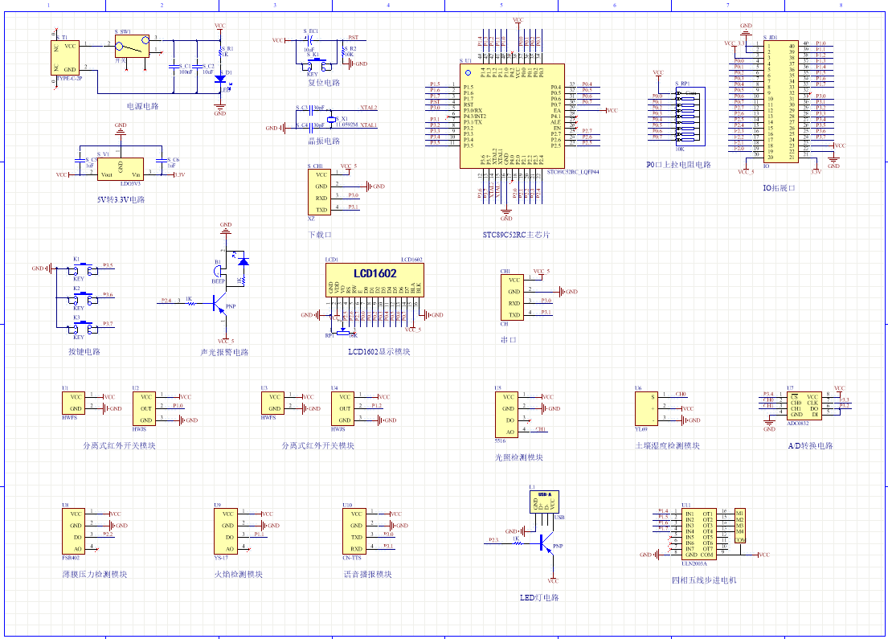Click the 串口 label text
Image resolution: width=888 pixels, height=639 pixels.
[x=509, y=340]
